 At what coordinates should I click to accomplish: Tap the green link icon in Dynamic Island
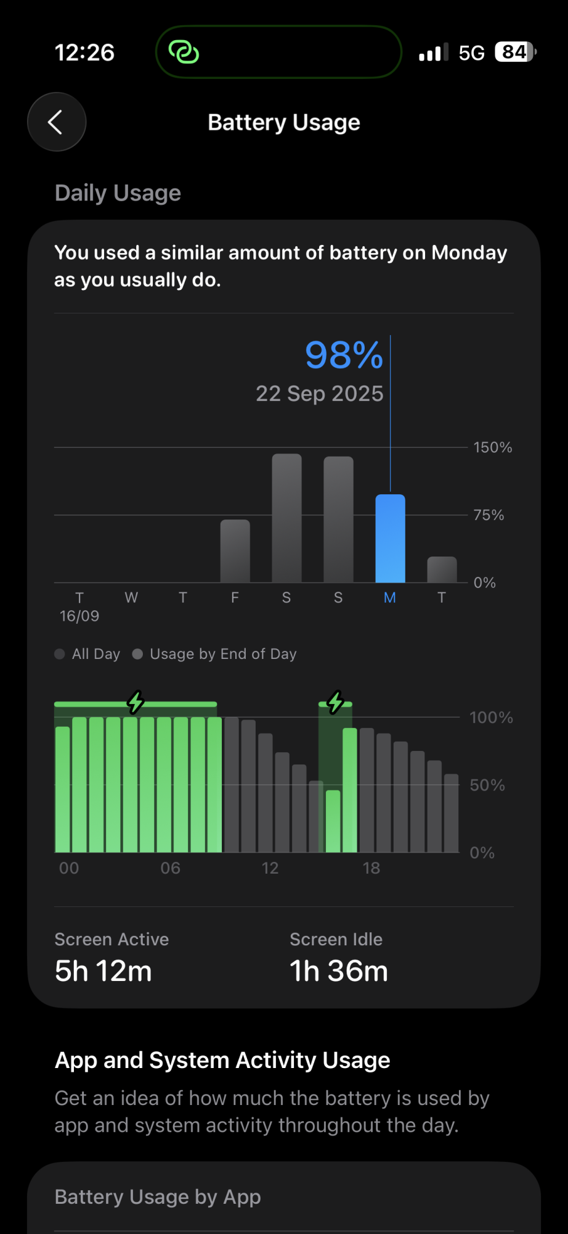[x=184, y=52]
